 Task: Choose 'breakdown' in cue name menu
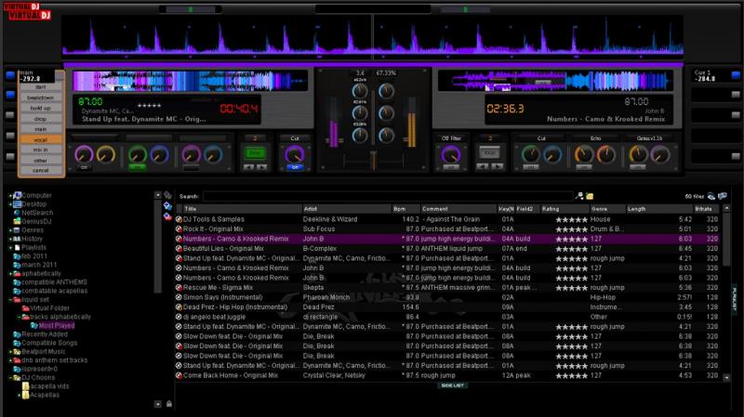[x=40, y=98]
